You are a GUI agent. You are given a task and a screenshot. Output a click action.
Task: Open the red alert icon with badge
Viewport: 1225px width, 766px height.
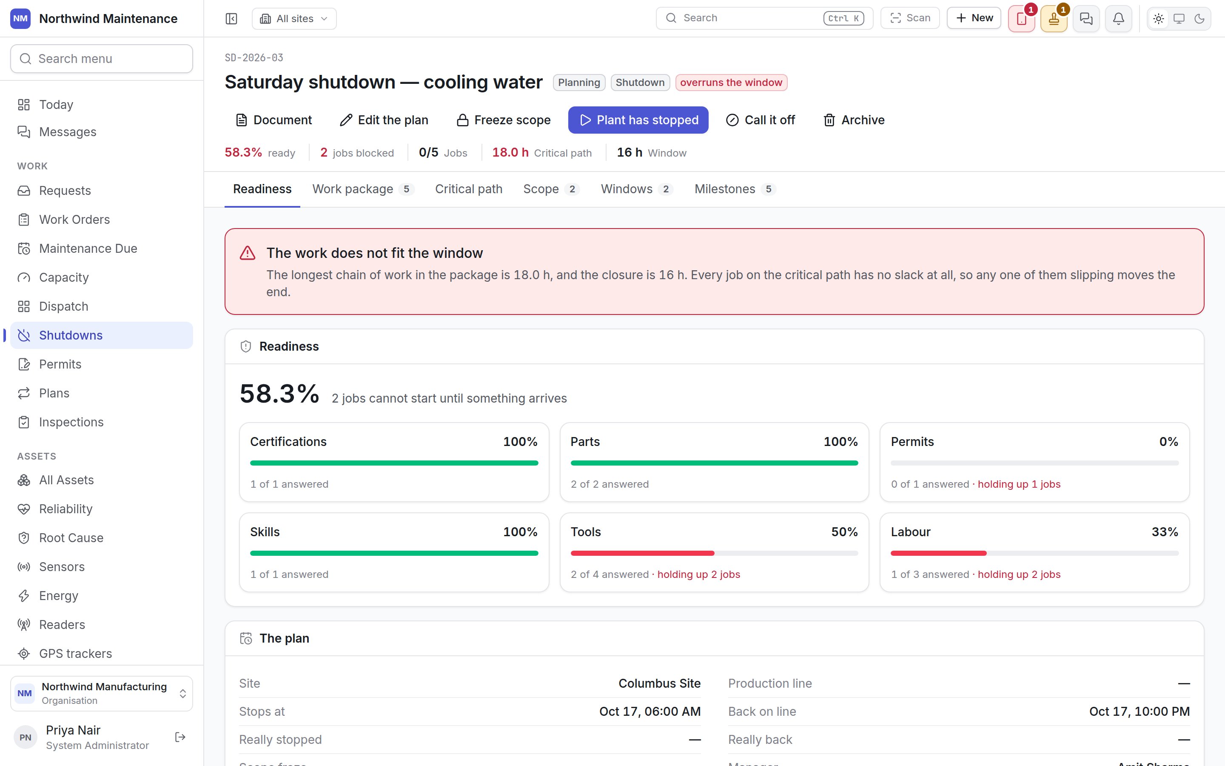[x=1022, y=19]
